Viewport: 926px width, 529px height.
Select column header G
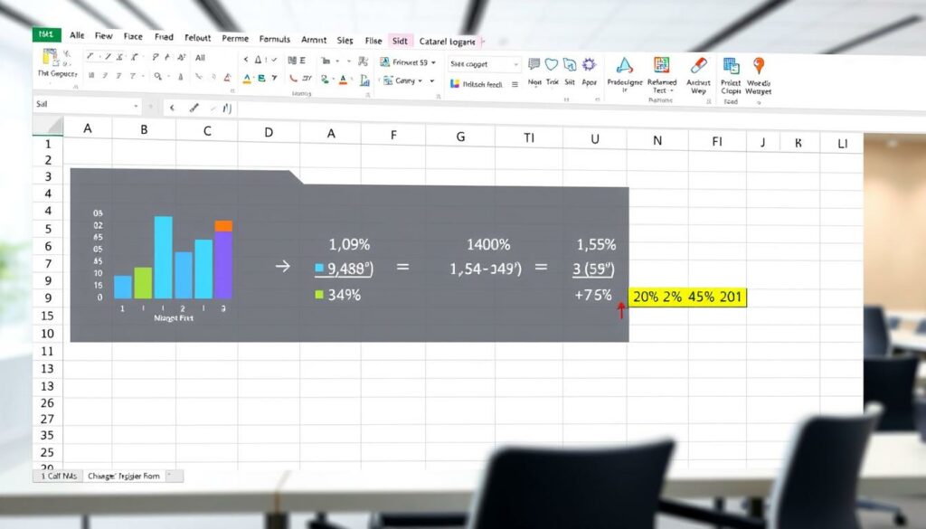pos(460,137)
